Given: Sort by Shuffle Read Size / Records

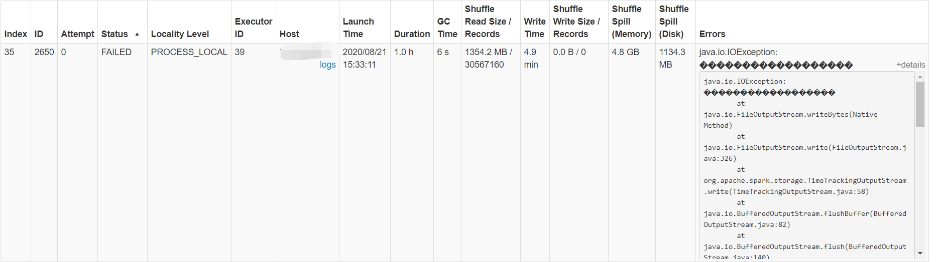Looking at the screenshot, I should click(488, 22).
